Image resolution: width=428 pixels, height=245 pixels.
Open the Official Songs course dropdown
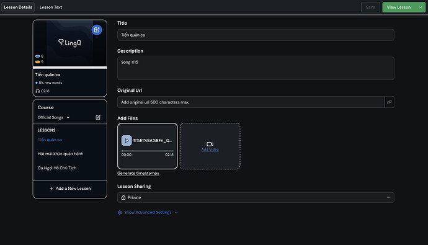[x=54, y=117]
